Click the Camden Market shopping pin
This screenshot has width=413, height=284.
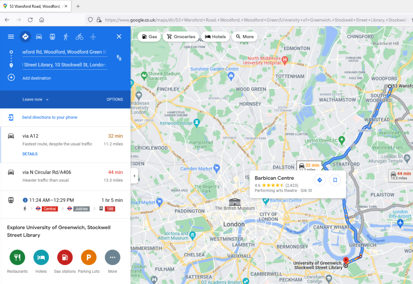coord(217,168)
